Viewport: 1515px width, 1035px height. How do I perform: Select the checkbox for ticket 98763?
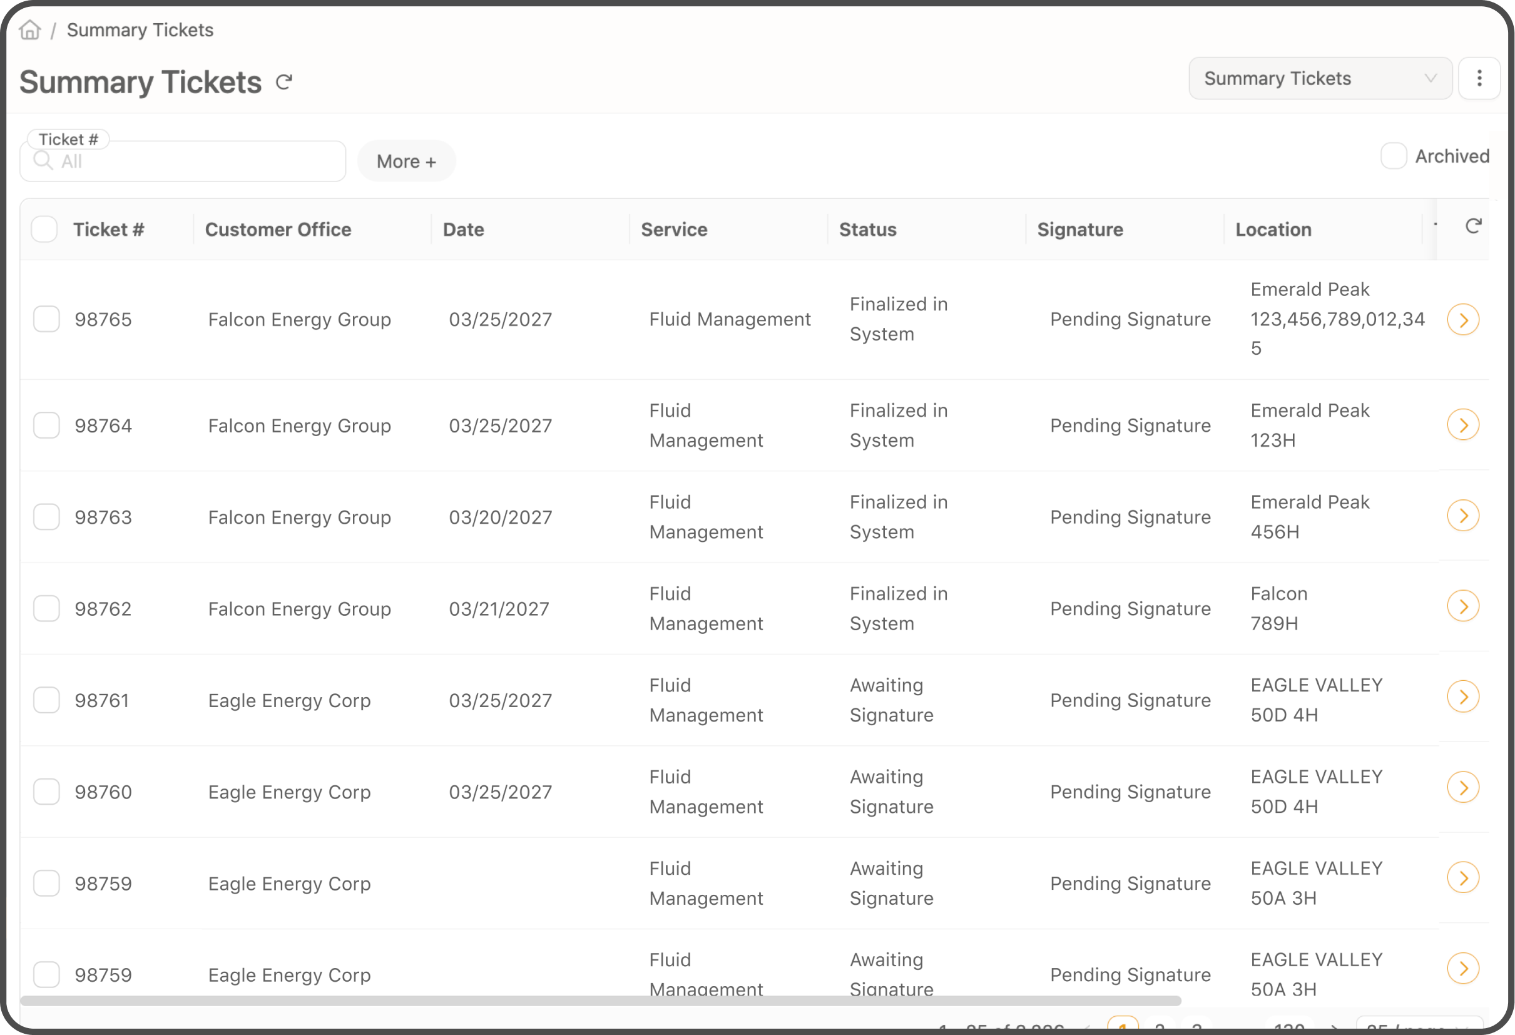point(46,517)
